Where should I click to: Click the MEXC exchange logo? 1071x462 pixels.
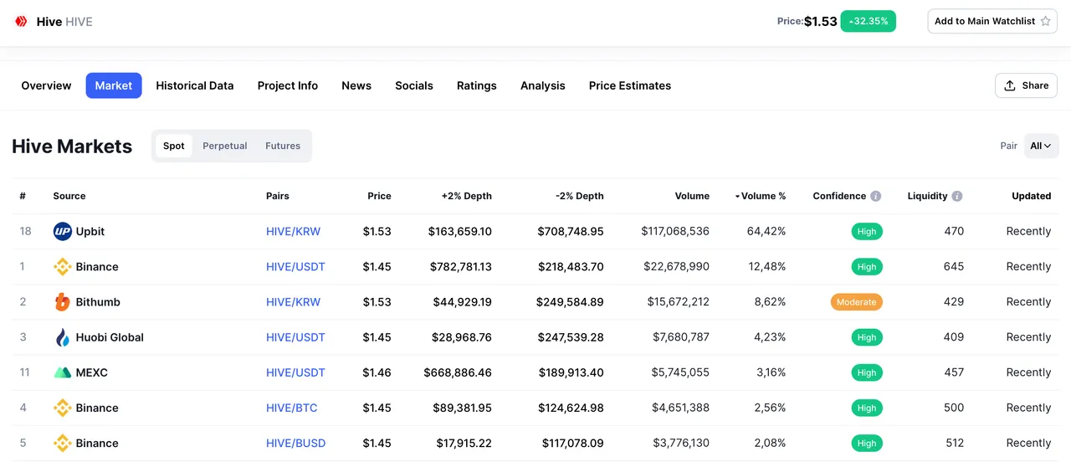point(63,372)
